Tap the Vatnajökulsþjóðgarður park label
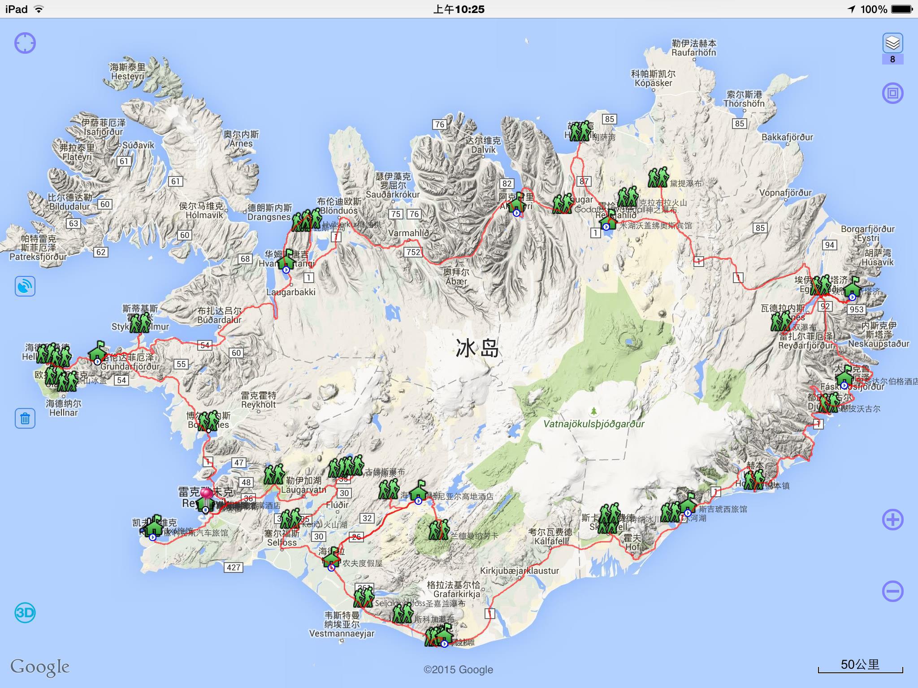This screenshot has height=688, width=918. (594, 424)
